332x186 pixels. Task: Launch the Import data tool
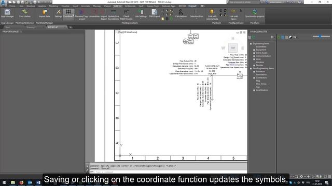45,13
